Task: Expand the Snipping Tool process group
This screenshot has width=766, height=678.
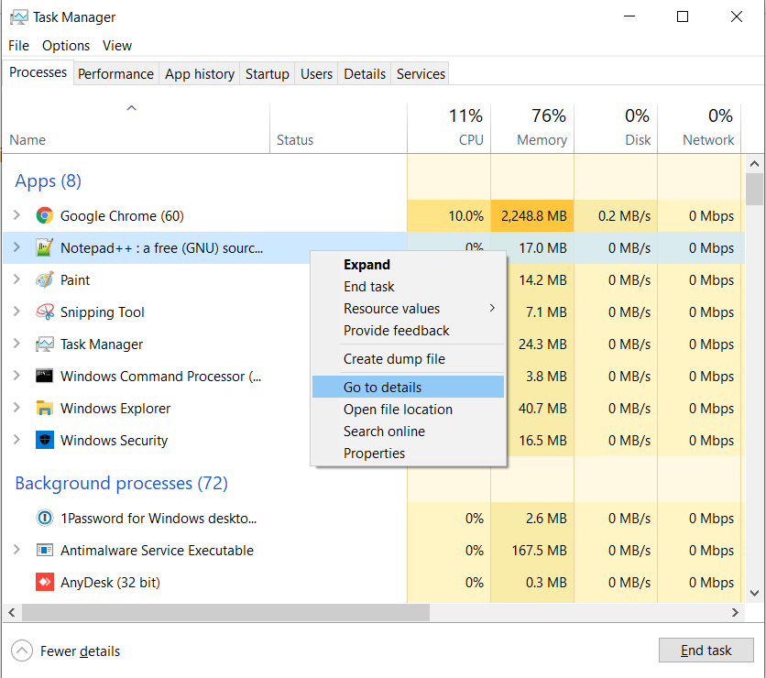Action: click(16, 312)
